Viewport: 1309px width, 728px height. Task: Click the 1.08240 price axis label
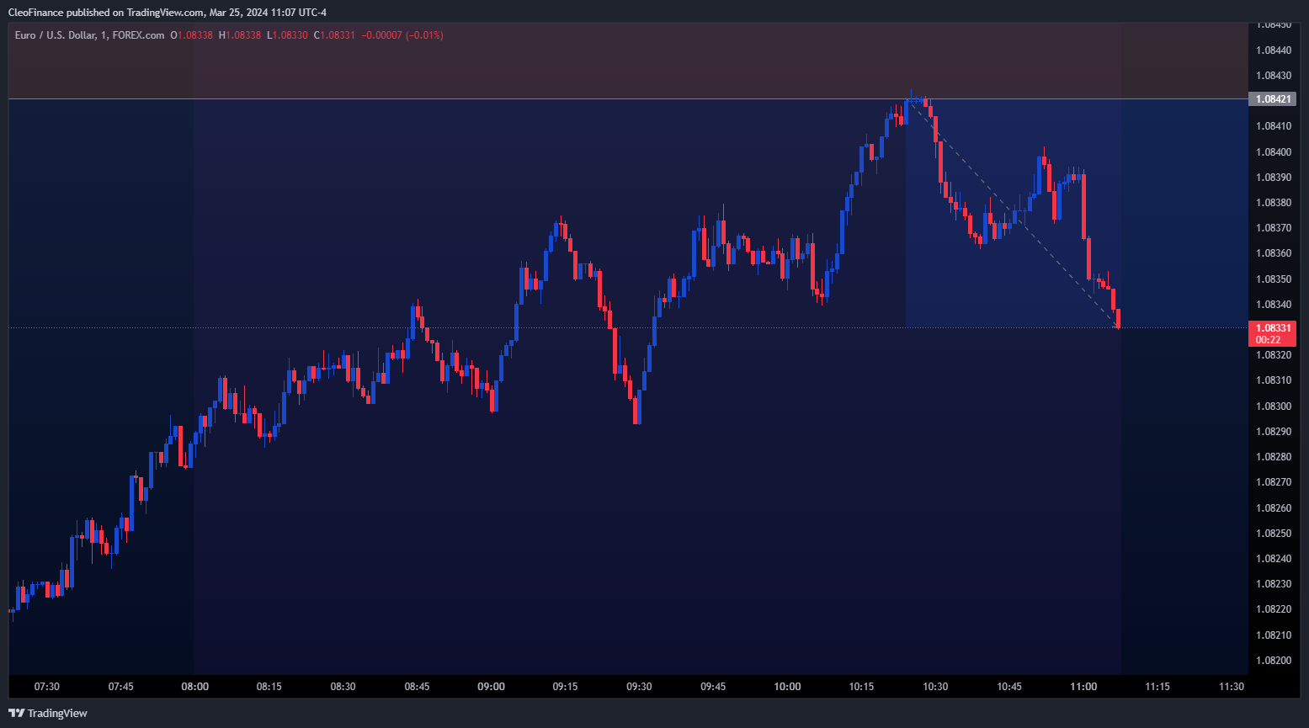(1273, 559)
